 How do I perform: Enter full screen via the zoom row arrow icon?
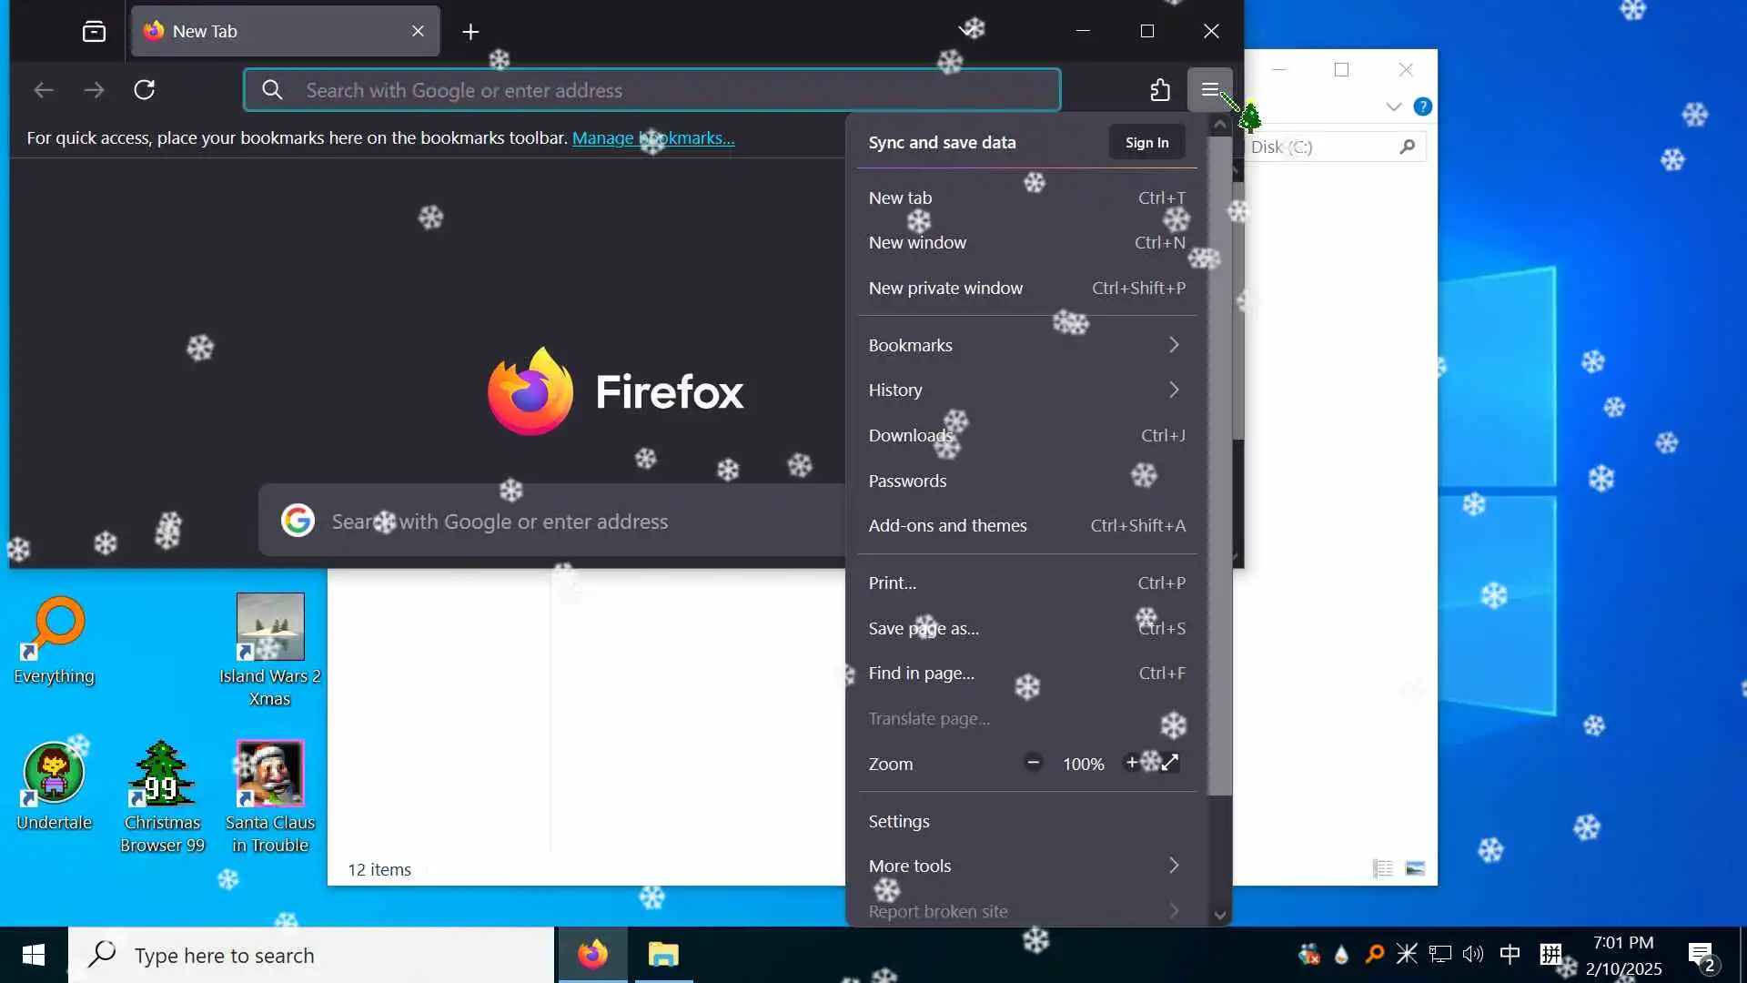pyautogui.click(x=1170, y=763)
